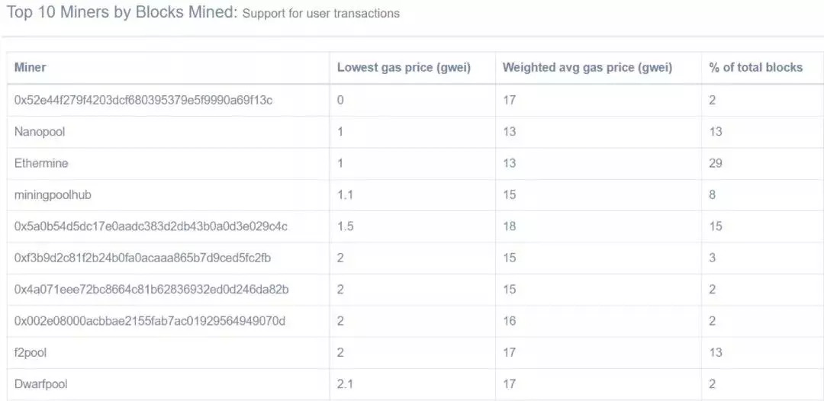The height and width of the screenshot is (401, 824).
Task: Click the Lowest gas price (gwei) header
Action: tap(404, 67)
